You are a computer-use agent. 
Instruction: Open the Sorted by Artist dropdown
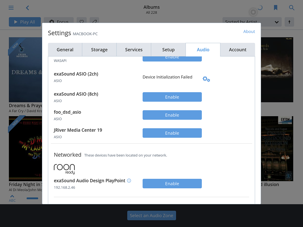click(252, 22)
